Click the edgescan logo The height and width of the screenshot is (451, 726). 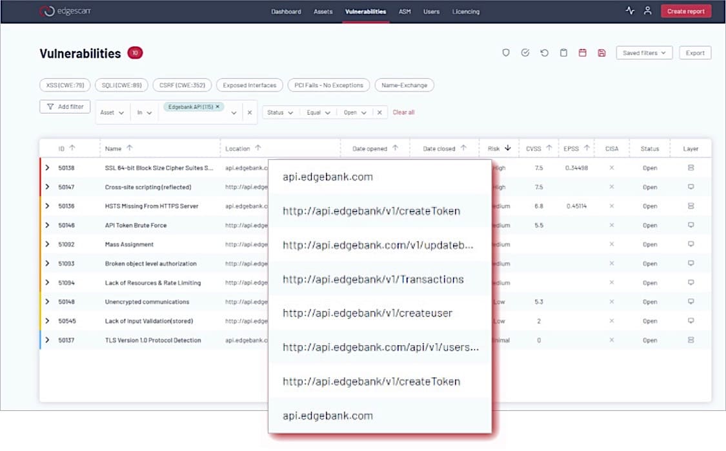(x=65, y=11)
